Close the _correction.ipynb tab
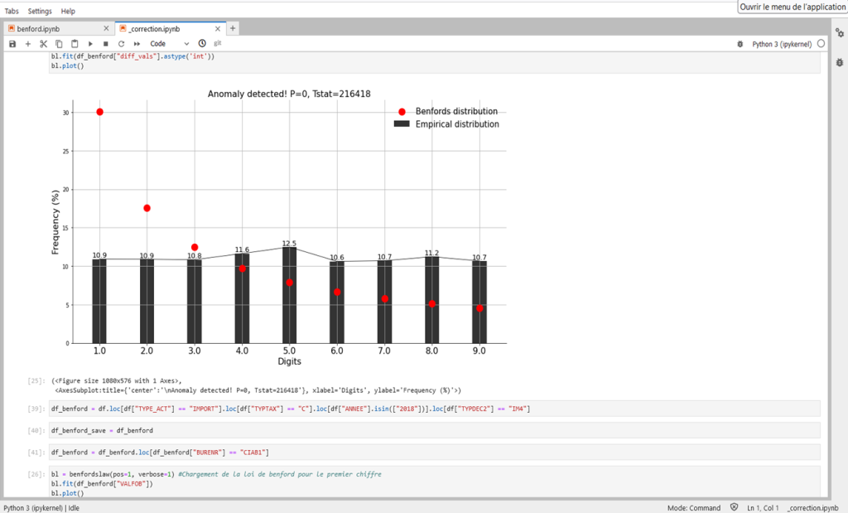Screen dimensions: 848x513 pyautogui.click(x=218, y=29)
